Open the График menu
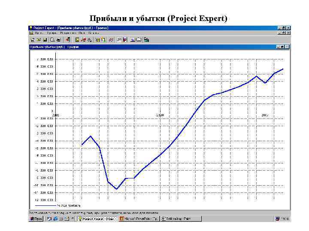309x231 pixels. coord(52,33)
